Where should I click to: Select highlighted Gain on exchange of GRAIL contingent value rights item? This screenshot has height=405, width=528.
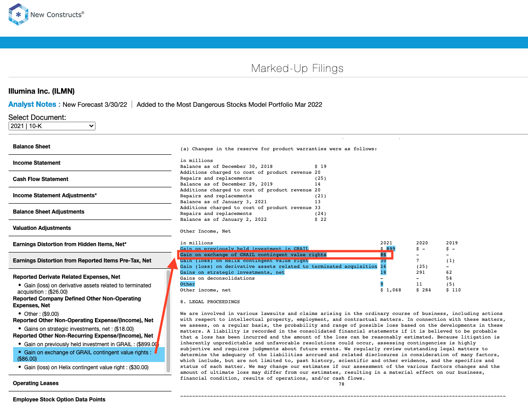click(x=89, y=355)
